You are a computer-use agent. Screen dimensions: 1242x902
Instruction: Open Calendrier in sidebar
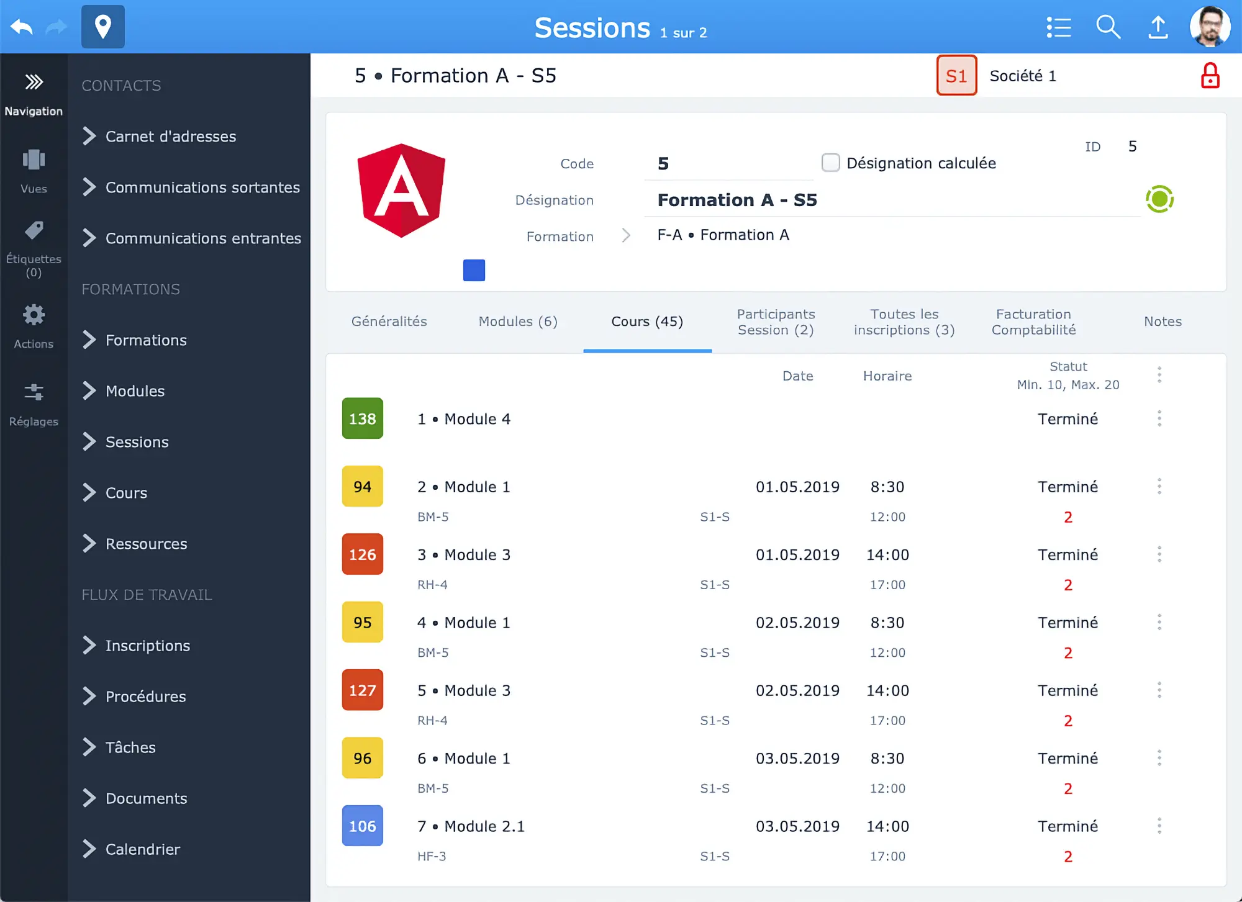pos(142,849)
